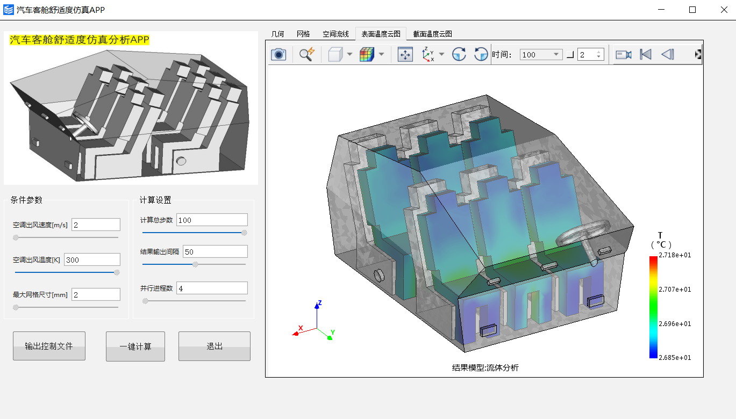This screenshot has width=736, height=419.
Task: Open the 截面温度云图 tab
Action: click(432, 34)
